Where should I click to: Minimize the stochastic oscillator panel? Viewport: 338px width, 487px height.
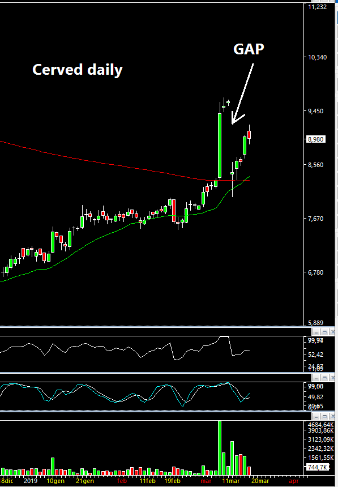pos(315,378)
